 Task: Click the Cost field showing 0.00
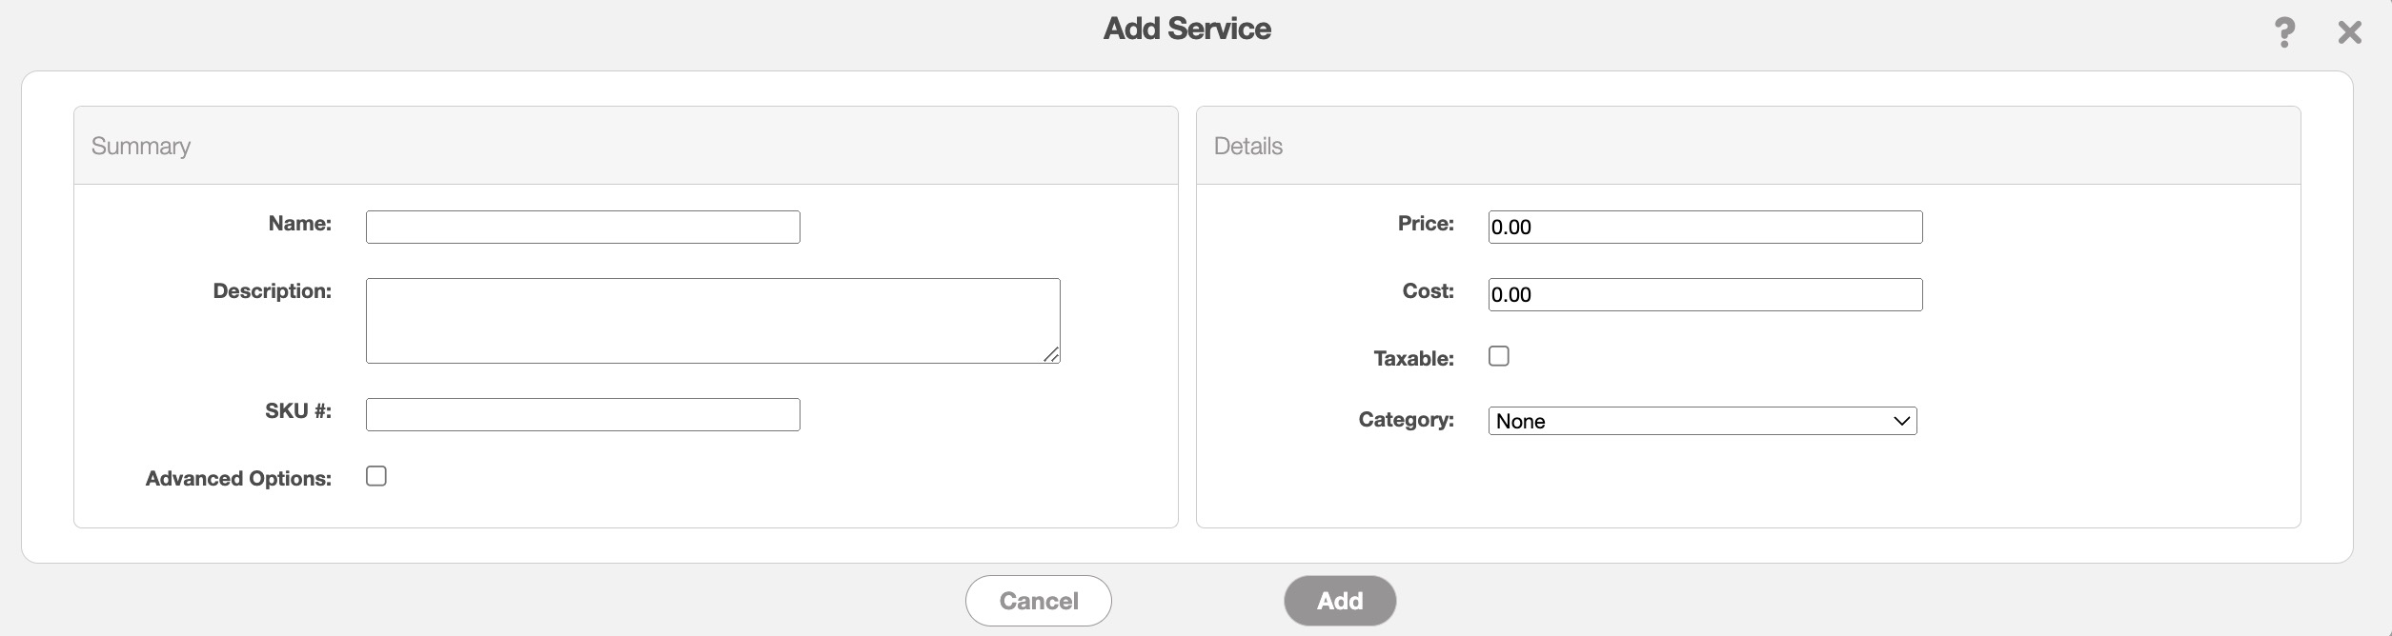1704,294
